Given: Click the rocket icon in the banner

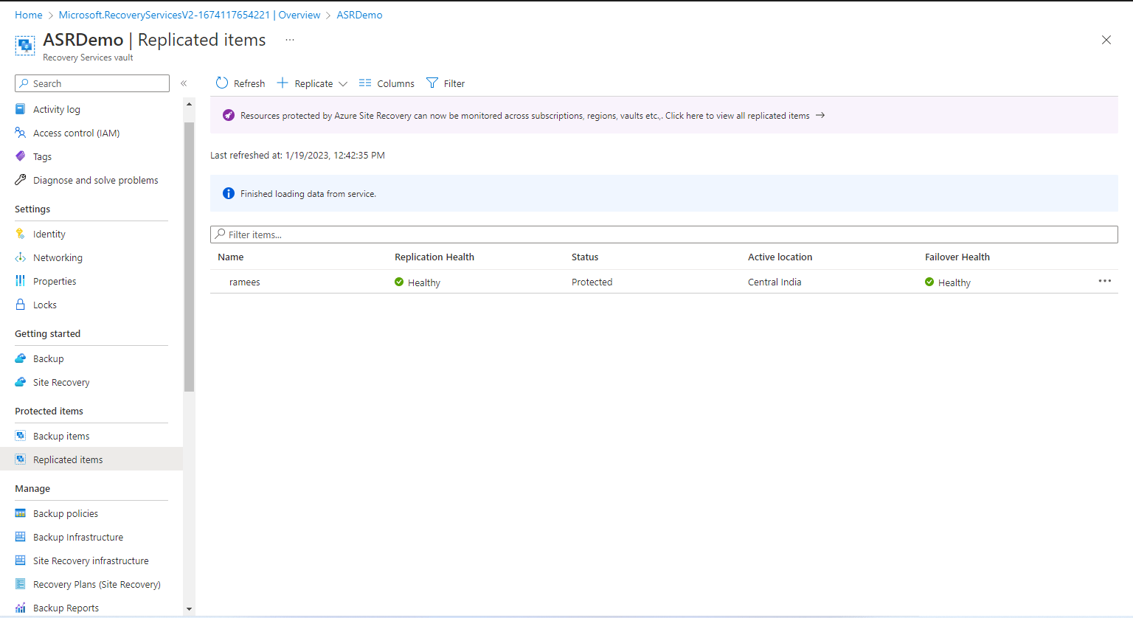Looking at the screenshot, I should 229,115.
